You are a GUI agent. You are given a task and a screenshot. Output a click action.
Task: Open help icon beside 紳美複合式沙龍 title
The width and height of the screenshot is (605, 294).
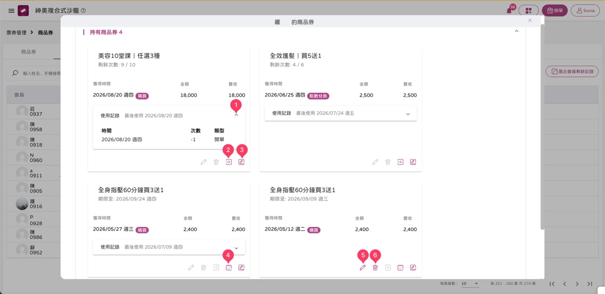point(83,11)
